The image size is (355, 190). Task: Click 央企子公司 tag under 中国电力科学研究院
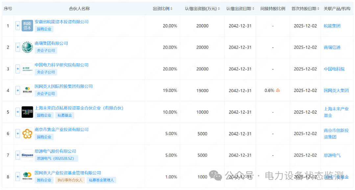pyautogui.click(x=46, y=72)
